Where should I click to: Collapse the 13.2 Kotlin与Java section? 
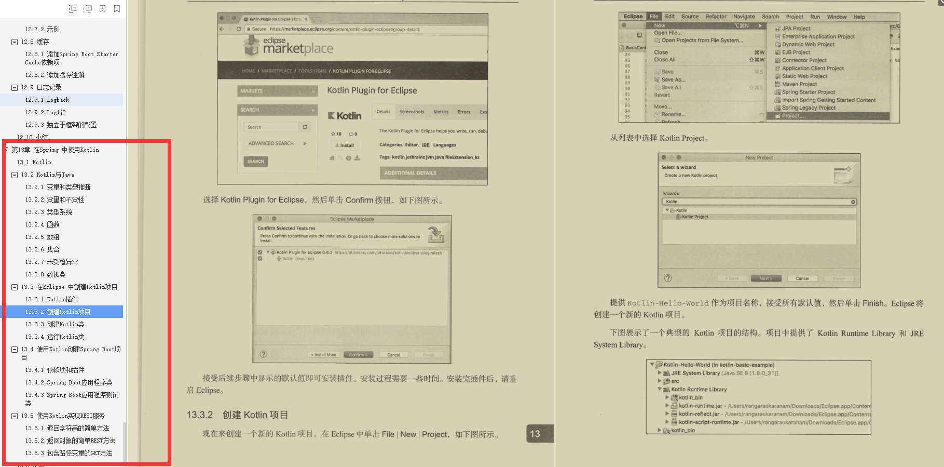(15, 175)
